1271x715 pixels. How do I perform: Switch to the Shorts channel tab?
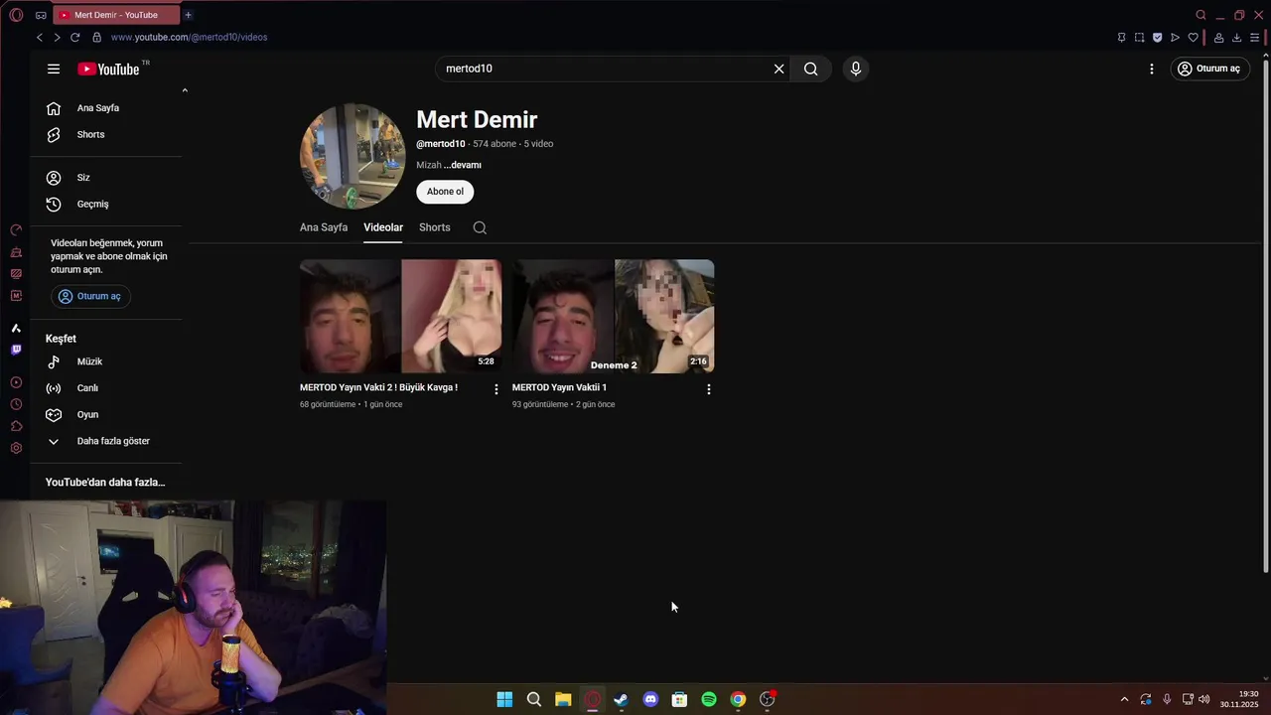(435, 227)
